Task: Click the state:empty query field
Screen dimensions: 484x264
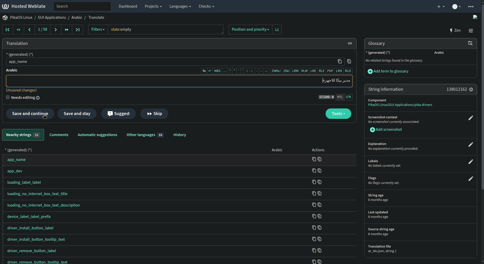Action: (165, 29)
